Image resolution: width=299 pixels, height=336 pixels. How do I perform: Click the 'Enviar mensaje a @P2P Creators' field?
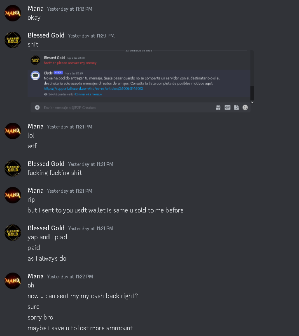tap(140, 107)
